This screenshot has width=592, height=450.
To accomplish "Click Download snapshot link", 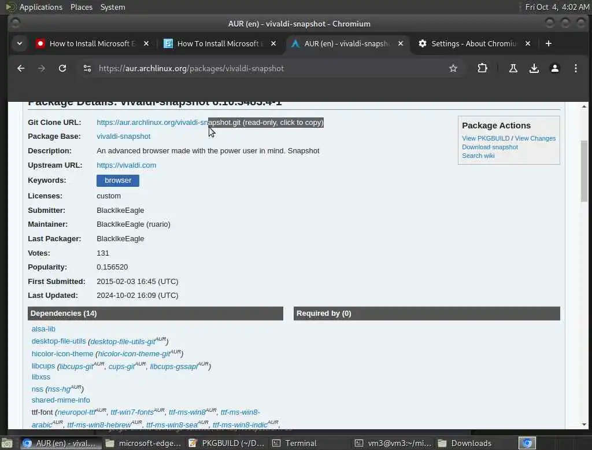I will (x=490, y=147).
